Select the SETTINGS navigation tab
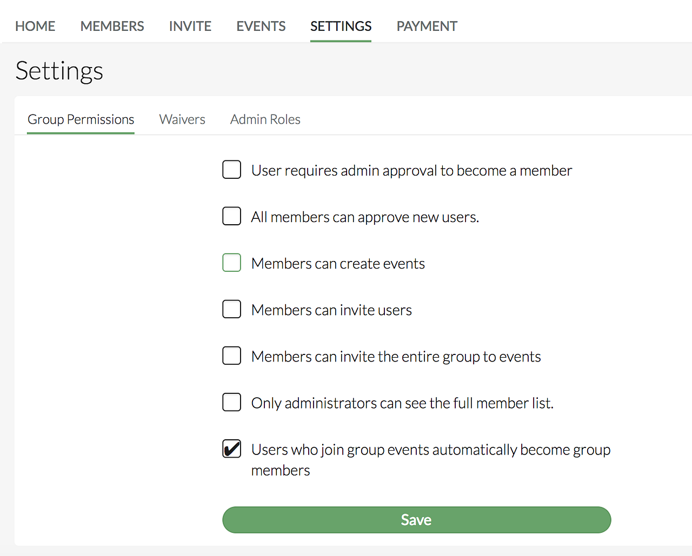This screenshot has height=556, width=692. (x=341, y=26)
